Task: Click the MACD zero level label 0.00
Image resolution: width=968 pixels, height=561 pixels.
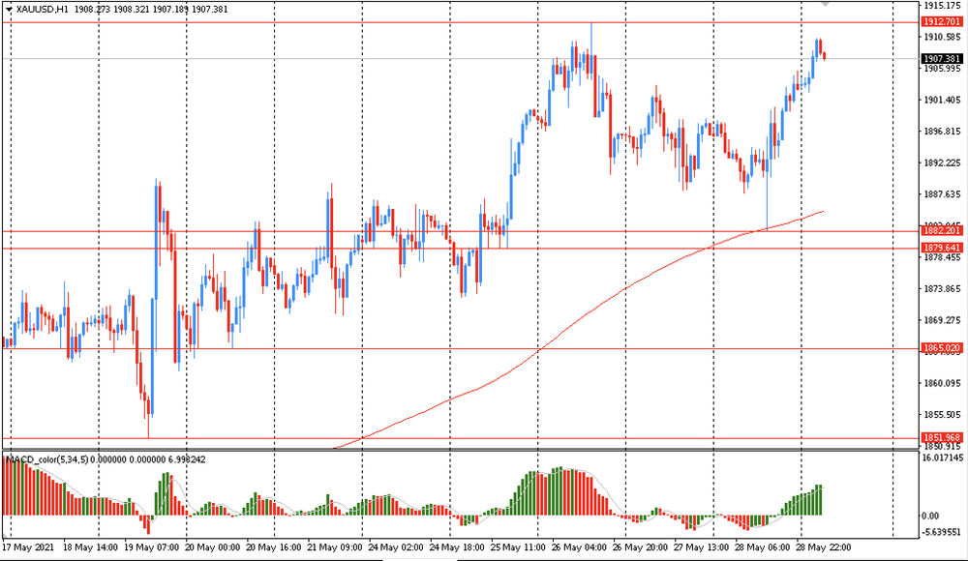Action: (x=930, y=516)
